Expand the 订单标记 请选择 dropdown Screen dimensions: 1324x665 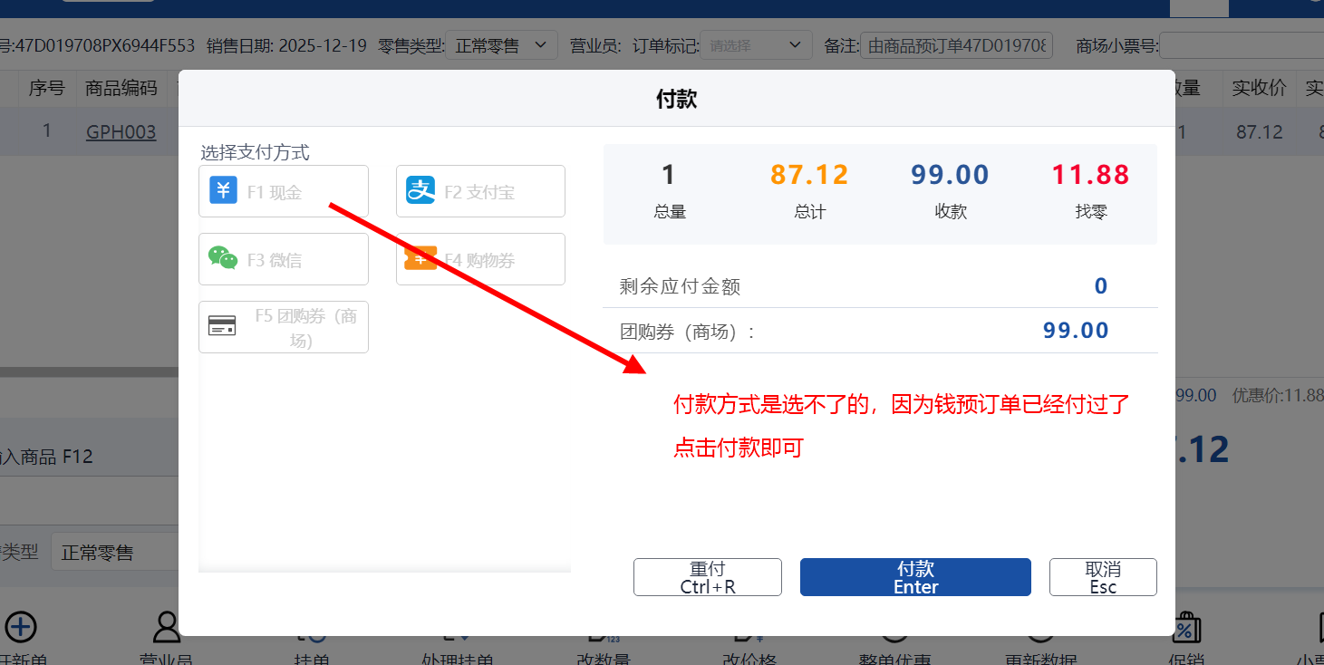point(756,44)
